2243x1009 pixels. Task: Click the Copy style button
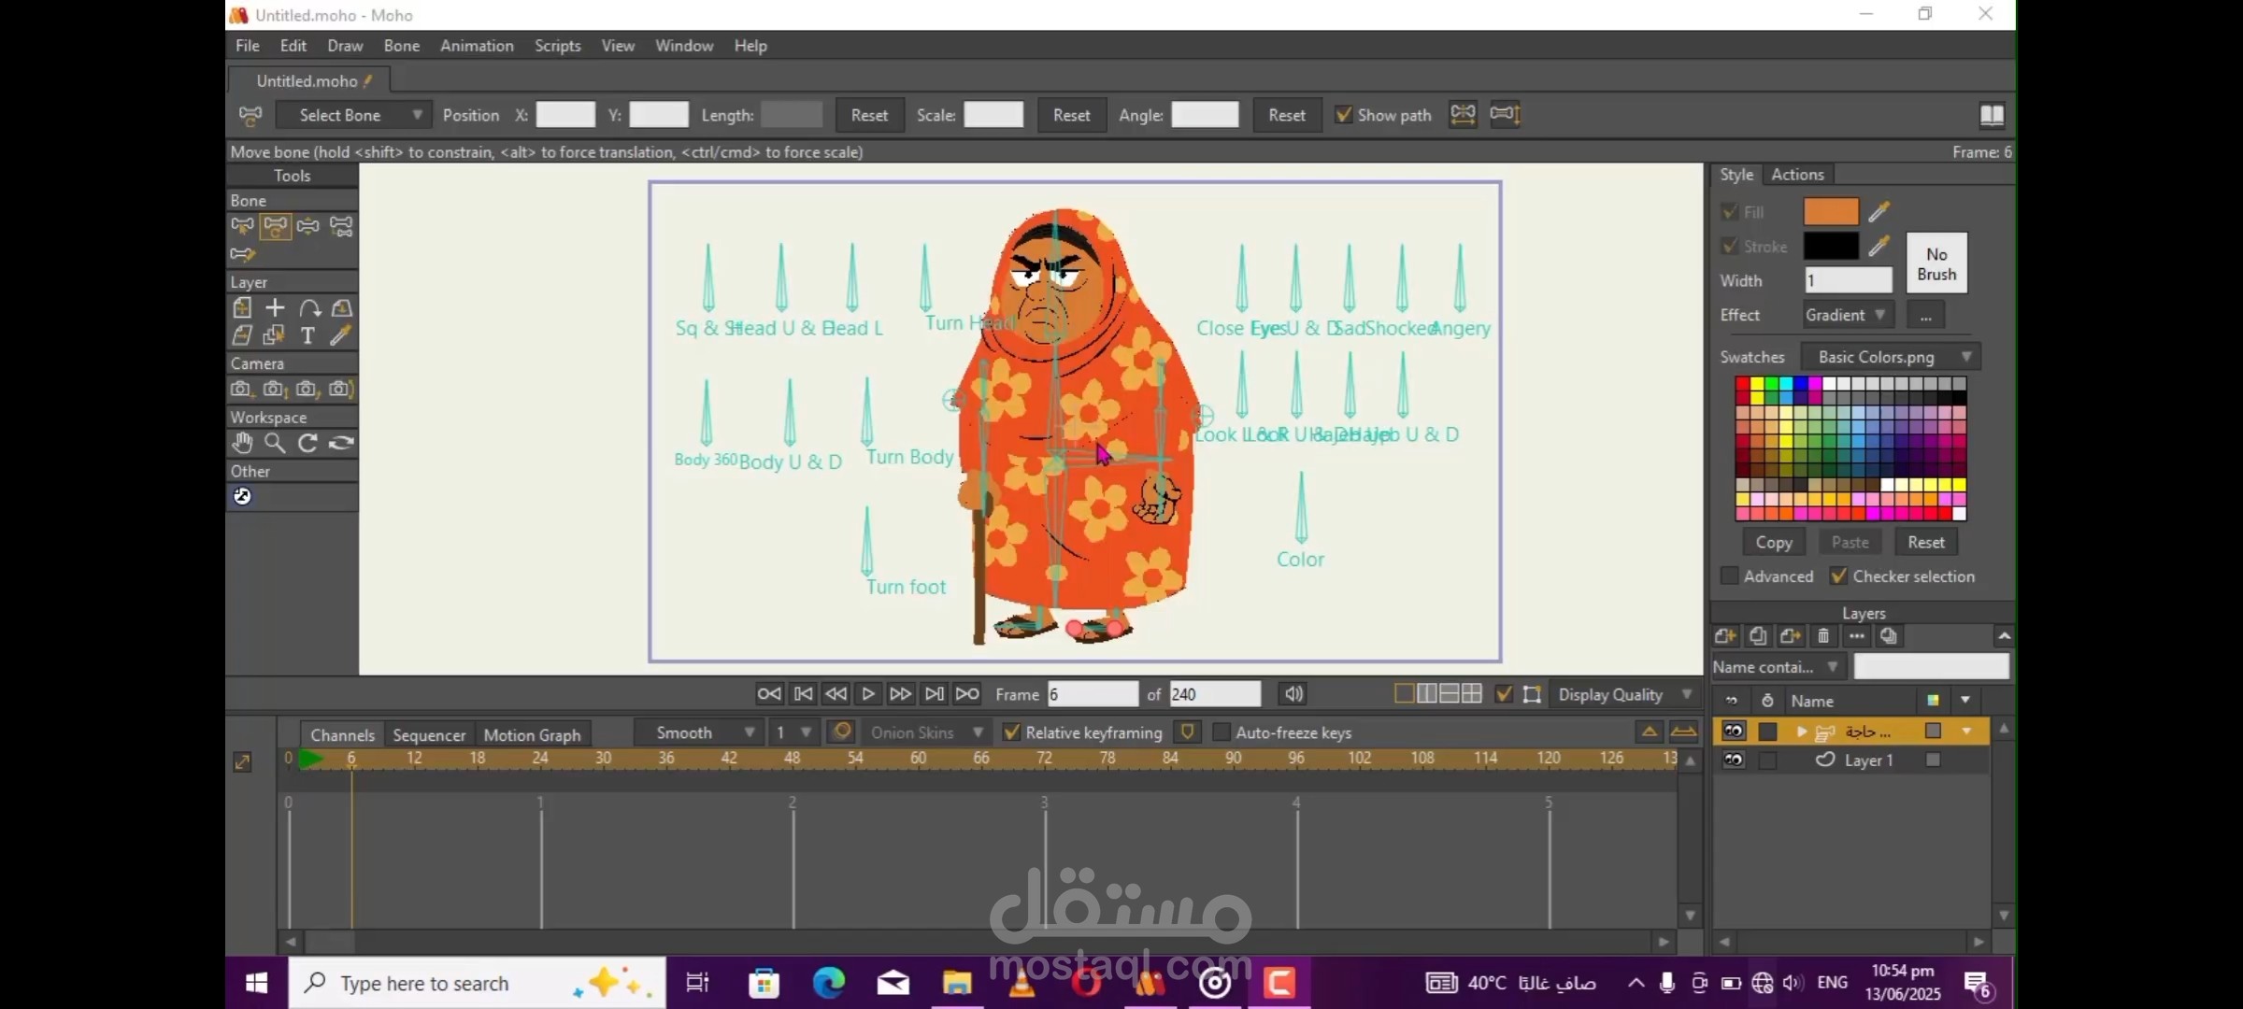point(1774,542)
